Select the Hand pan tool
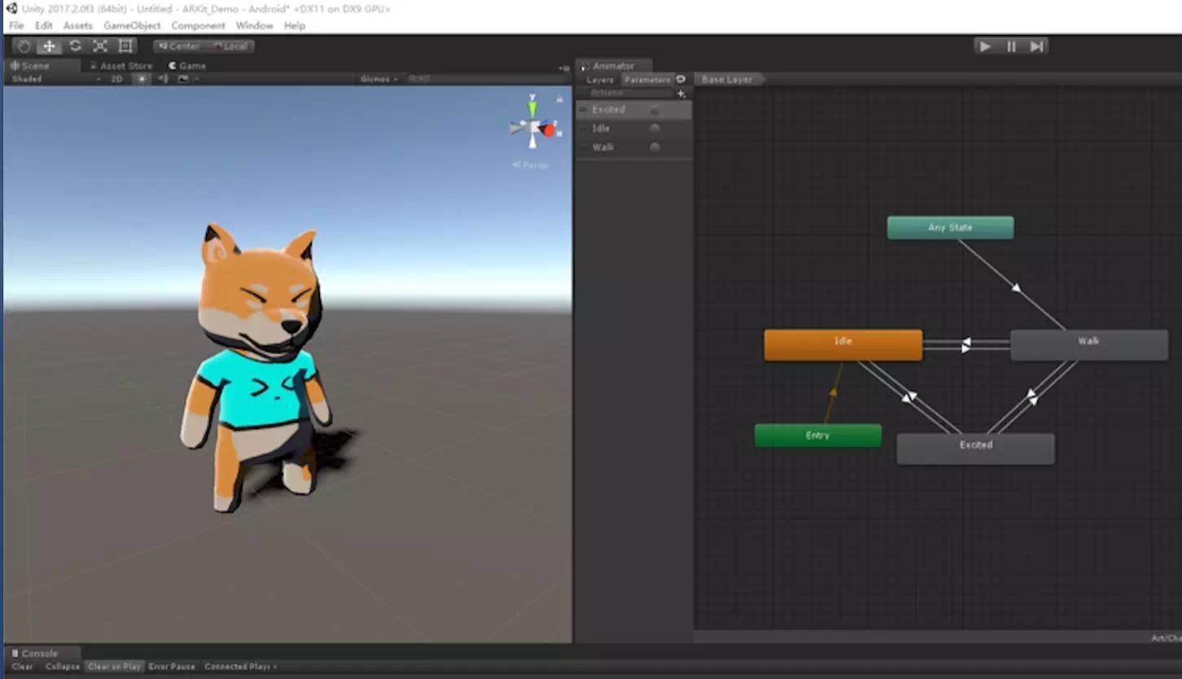Viewport: 1182px width, 679px height. [23, 46]
